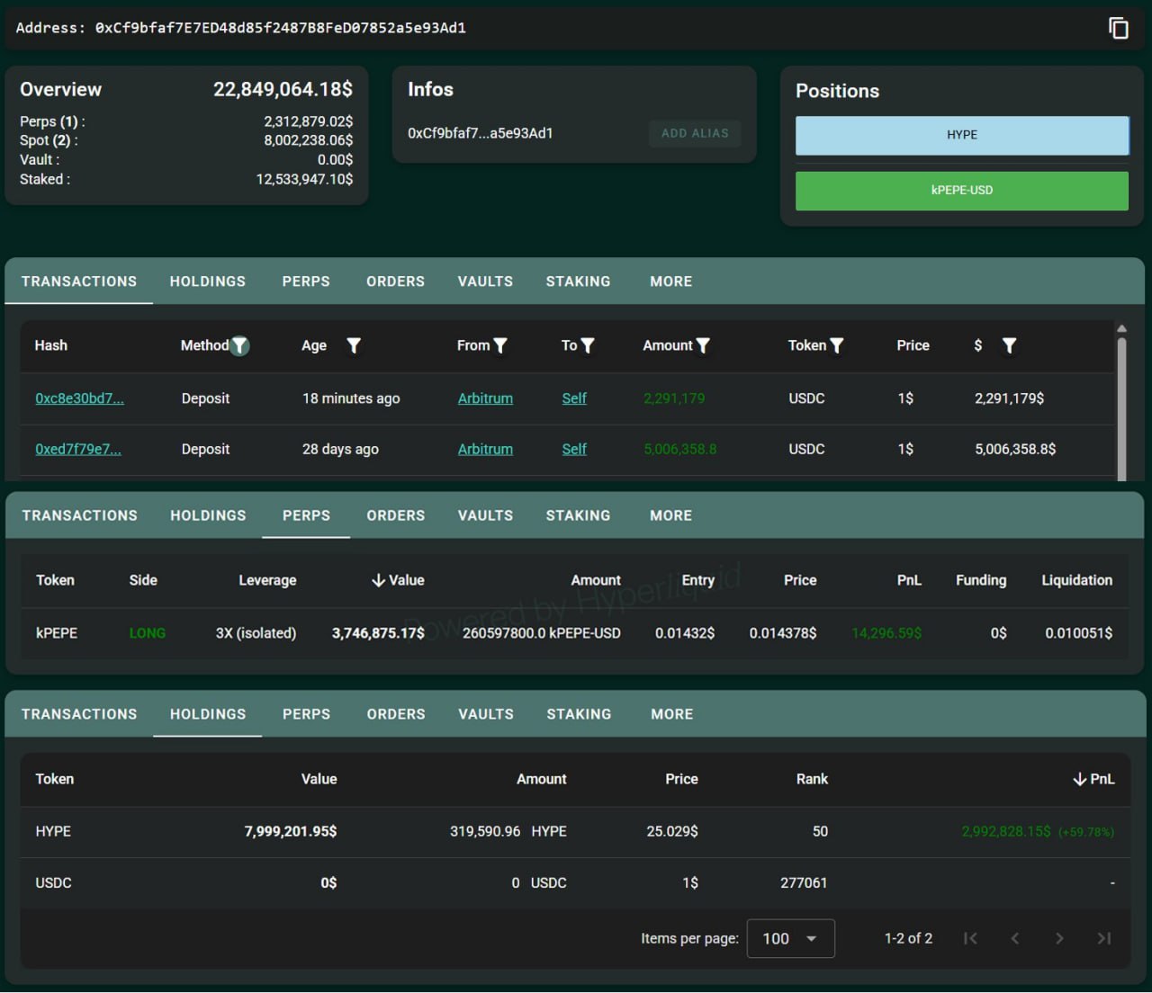Click the 5,006,358.8 deposit amount
1152x993 pixels.
tap(680, 449)
